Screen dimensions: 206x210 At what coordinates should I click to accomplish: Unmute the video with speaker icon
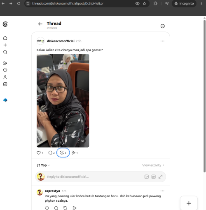82,141
